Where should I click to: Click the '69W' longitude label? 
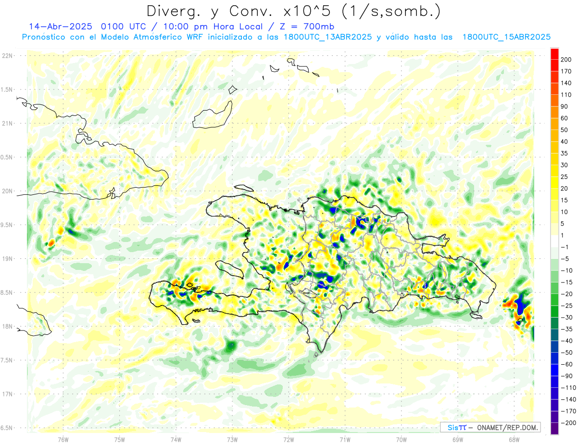pos(458,439)
